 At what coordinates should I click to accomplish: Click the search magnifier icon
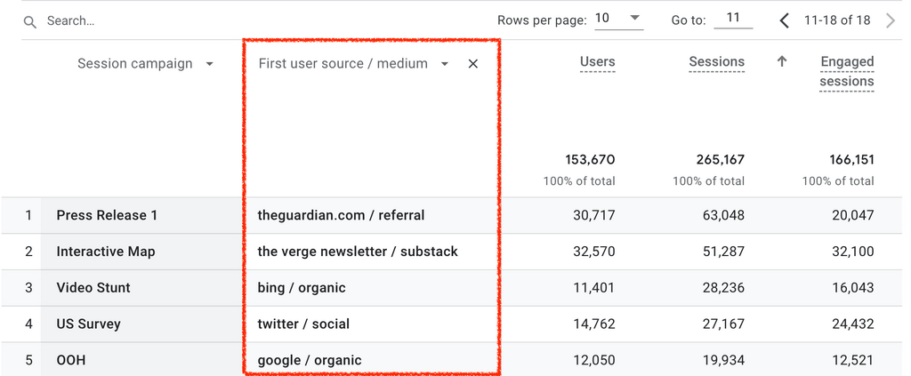coord(30,20)
